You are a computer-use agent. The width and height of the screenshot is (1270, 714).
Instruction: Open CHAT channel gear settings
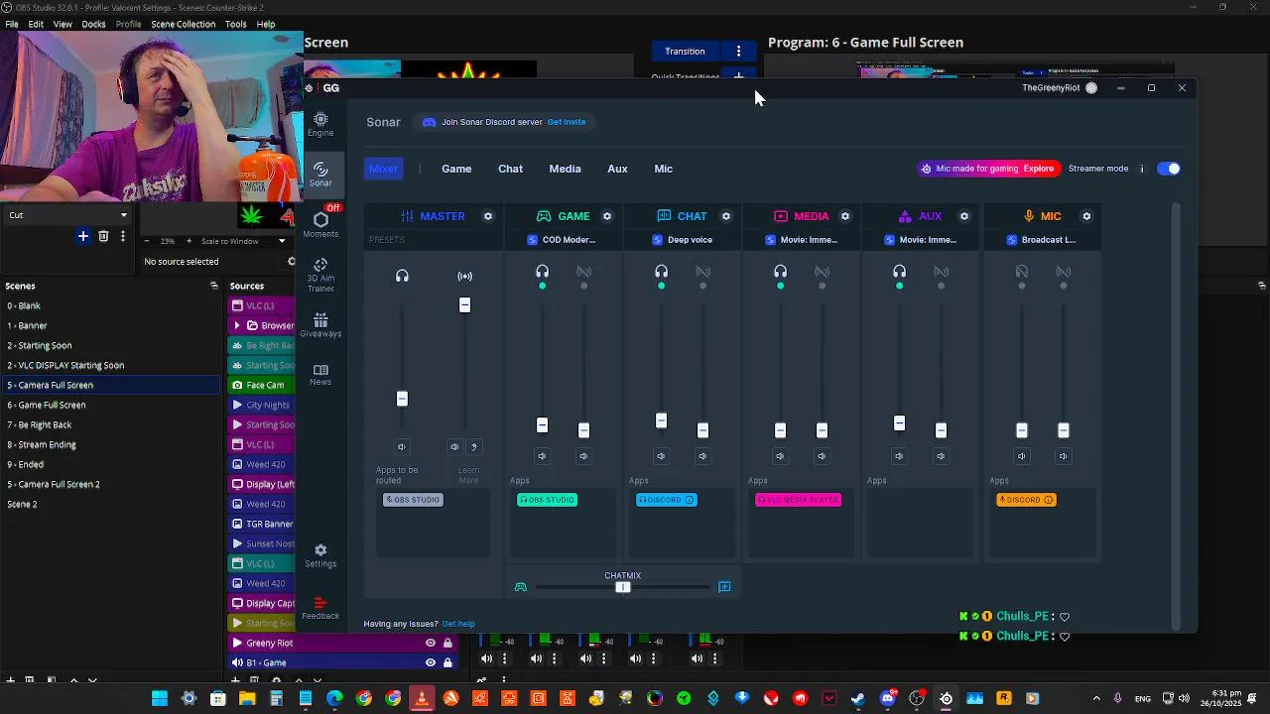click(x=726, y=216)
